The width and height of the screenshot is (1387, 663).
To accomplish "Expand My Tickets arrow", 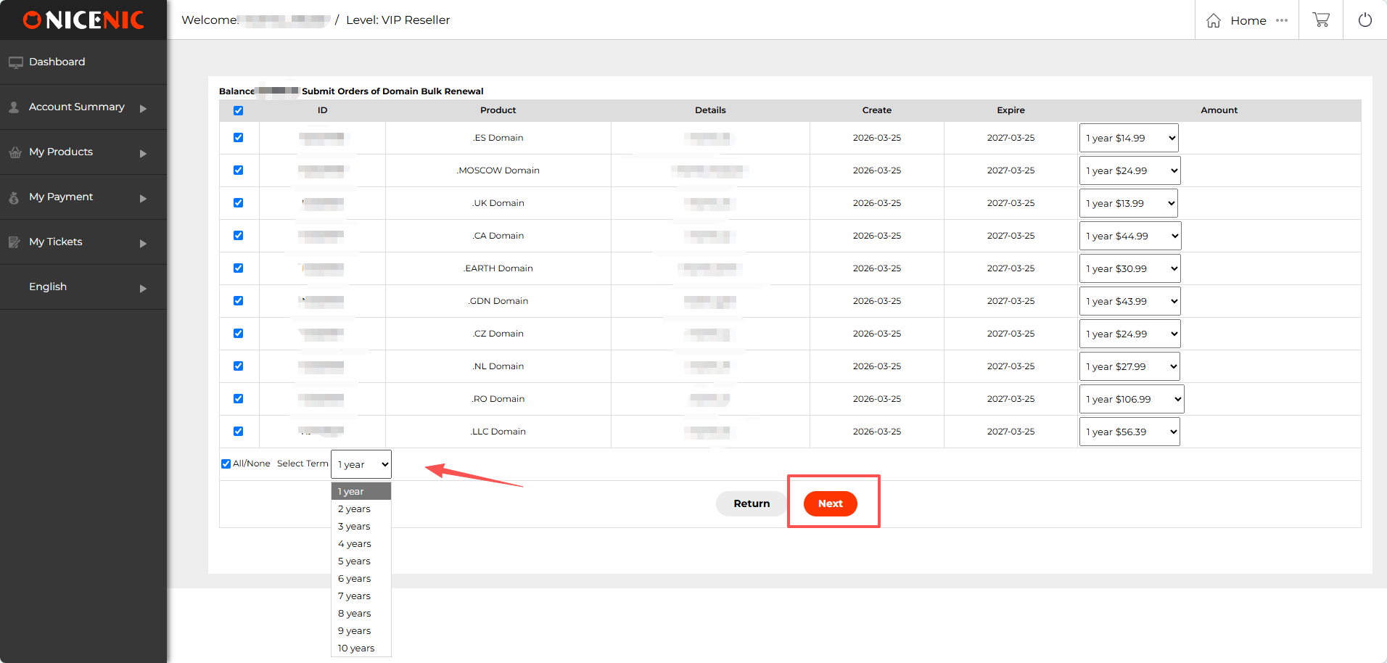I will [143, 243].
